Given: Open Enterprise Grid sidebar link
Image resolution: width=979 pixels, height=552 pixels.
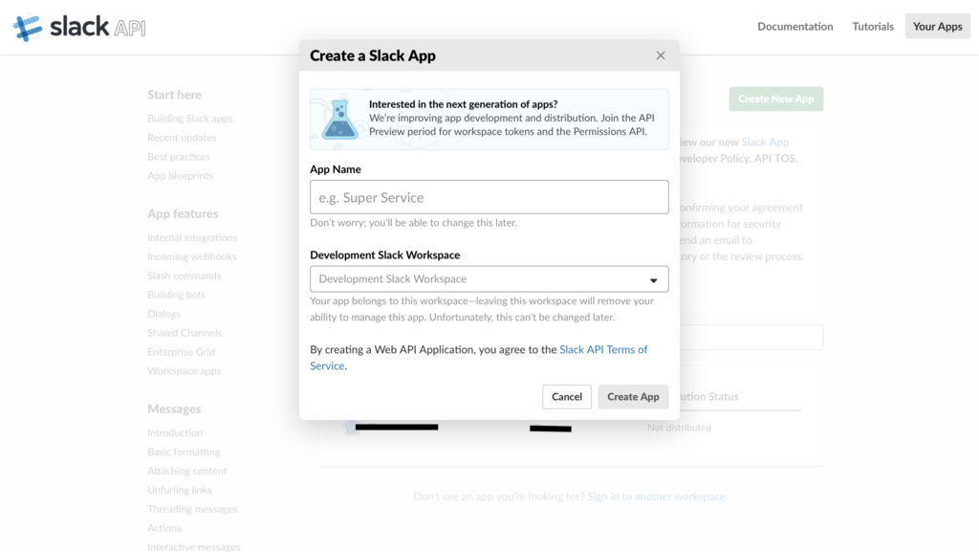Looking at the screenshot, I should click(181, 351).
